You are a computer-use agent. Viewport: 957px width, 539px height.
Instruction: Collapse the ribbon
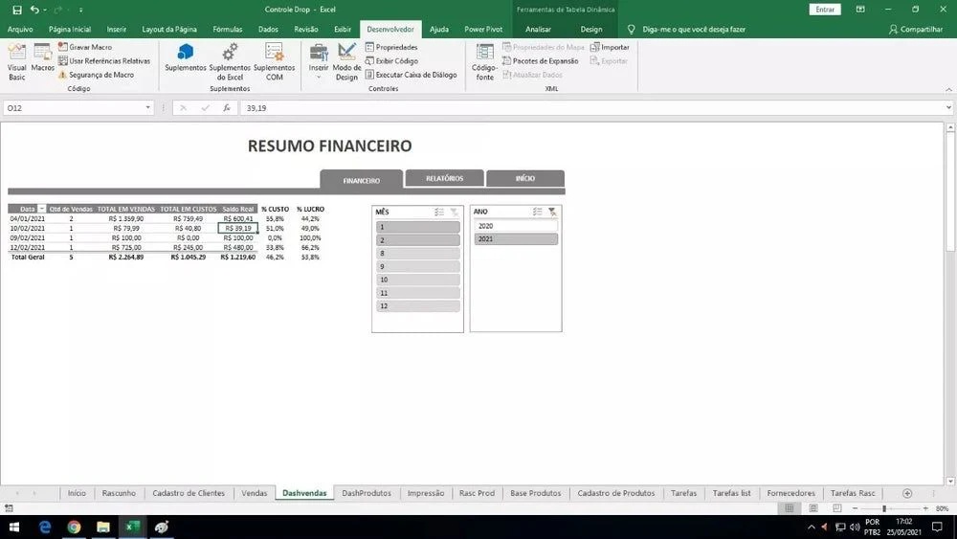(948, 90)
